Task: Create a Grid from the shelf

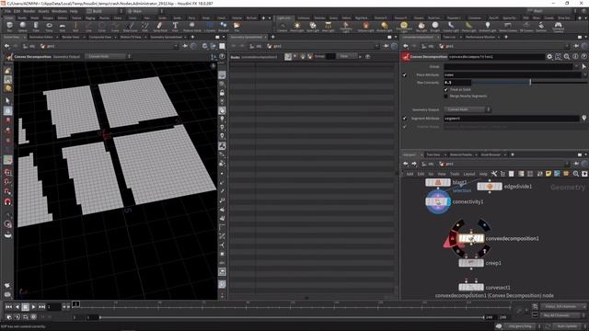Action: pyautogui.click(x=63, y=27)
